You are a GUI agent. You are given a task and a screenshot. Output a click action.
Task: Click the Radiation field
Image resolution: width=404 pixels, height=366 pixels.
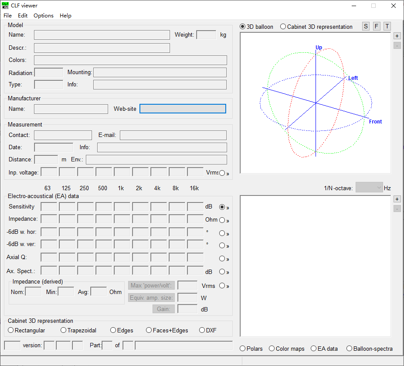point(49,72)
